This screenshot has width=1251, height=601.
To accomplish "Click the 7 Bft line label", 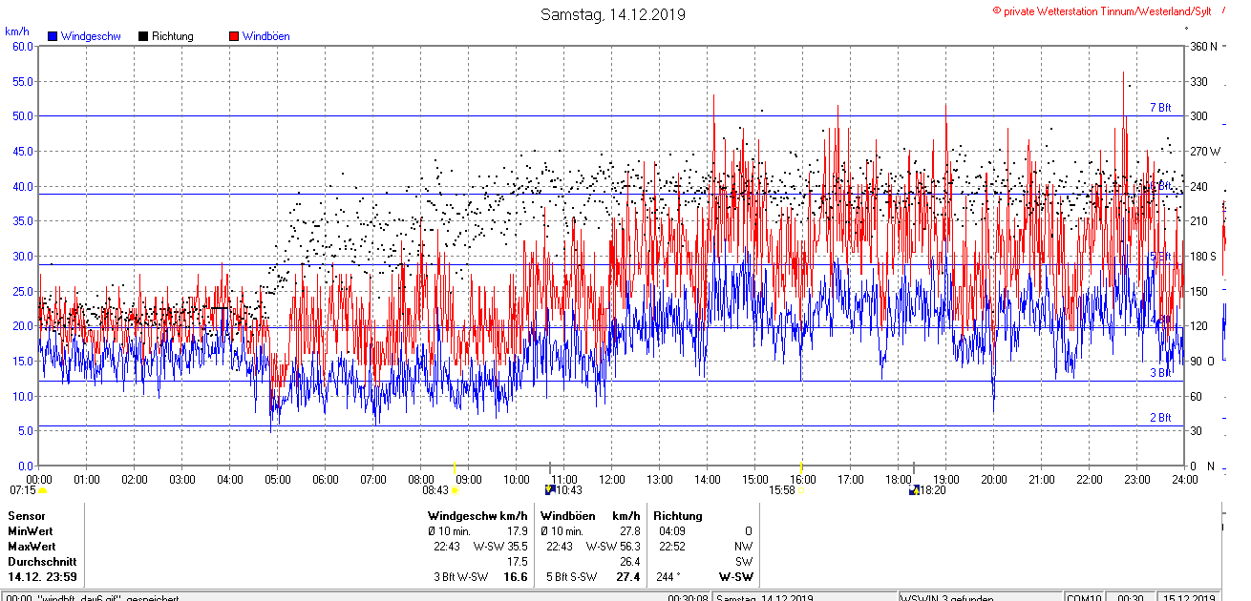I will (x=1160, y=108).
